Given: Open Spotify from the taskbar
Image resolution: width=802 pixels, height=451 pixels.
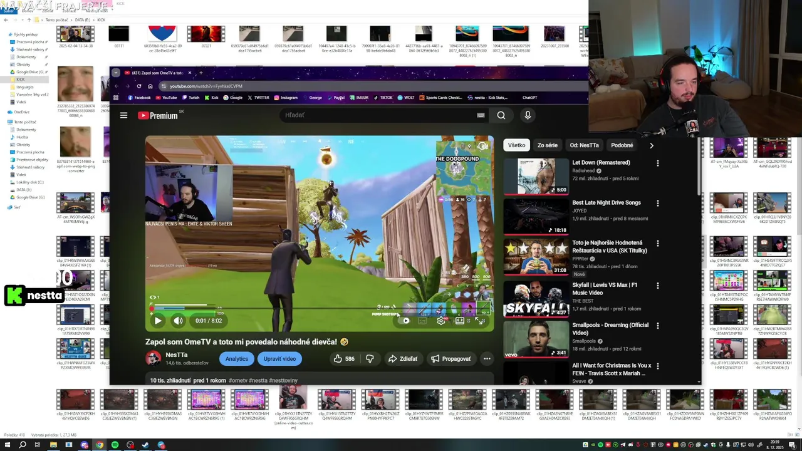Looking at the screenshot, I should click(115, 445).
